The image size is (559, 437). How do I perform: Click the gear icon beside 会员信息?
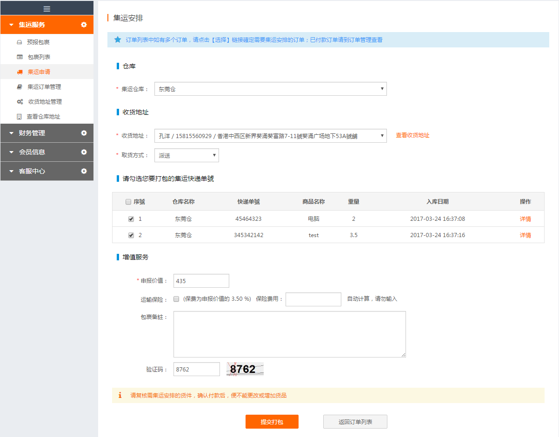point(84,152)
